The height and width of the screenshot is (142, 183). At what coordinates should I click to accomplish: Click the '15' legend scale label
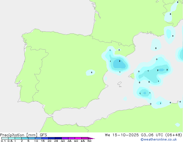click(43, 141)
